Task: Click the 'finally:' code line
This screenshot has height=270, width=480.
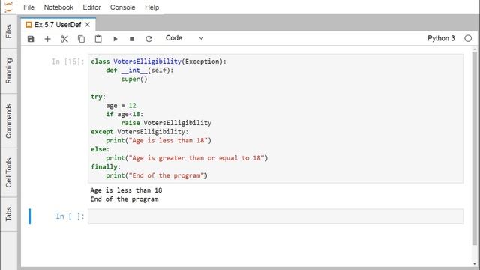Action: (x=106, y=167)
